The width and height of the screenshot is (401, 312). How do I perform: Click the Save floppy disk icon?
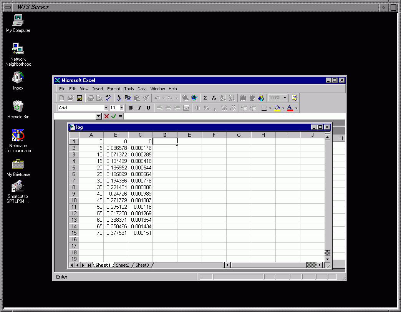[x=80, y=98]
